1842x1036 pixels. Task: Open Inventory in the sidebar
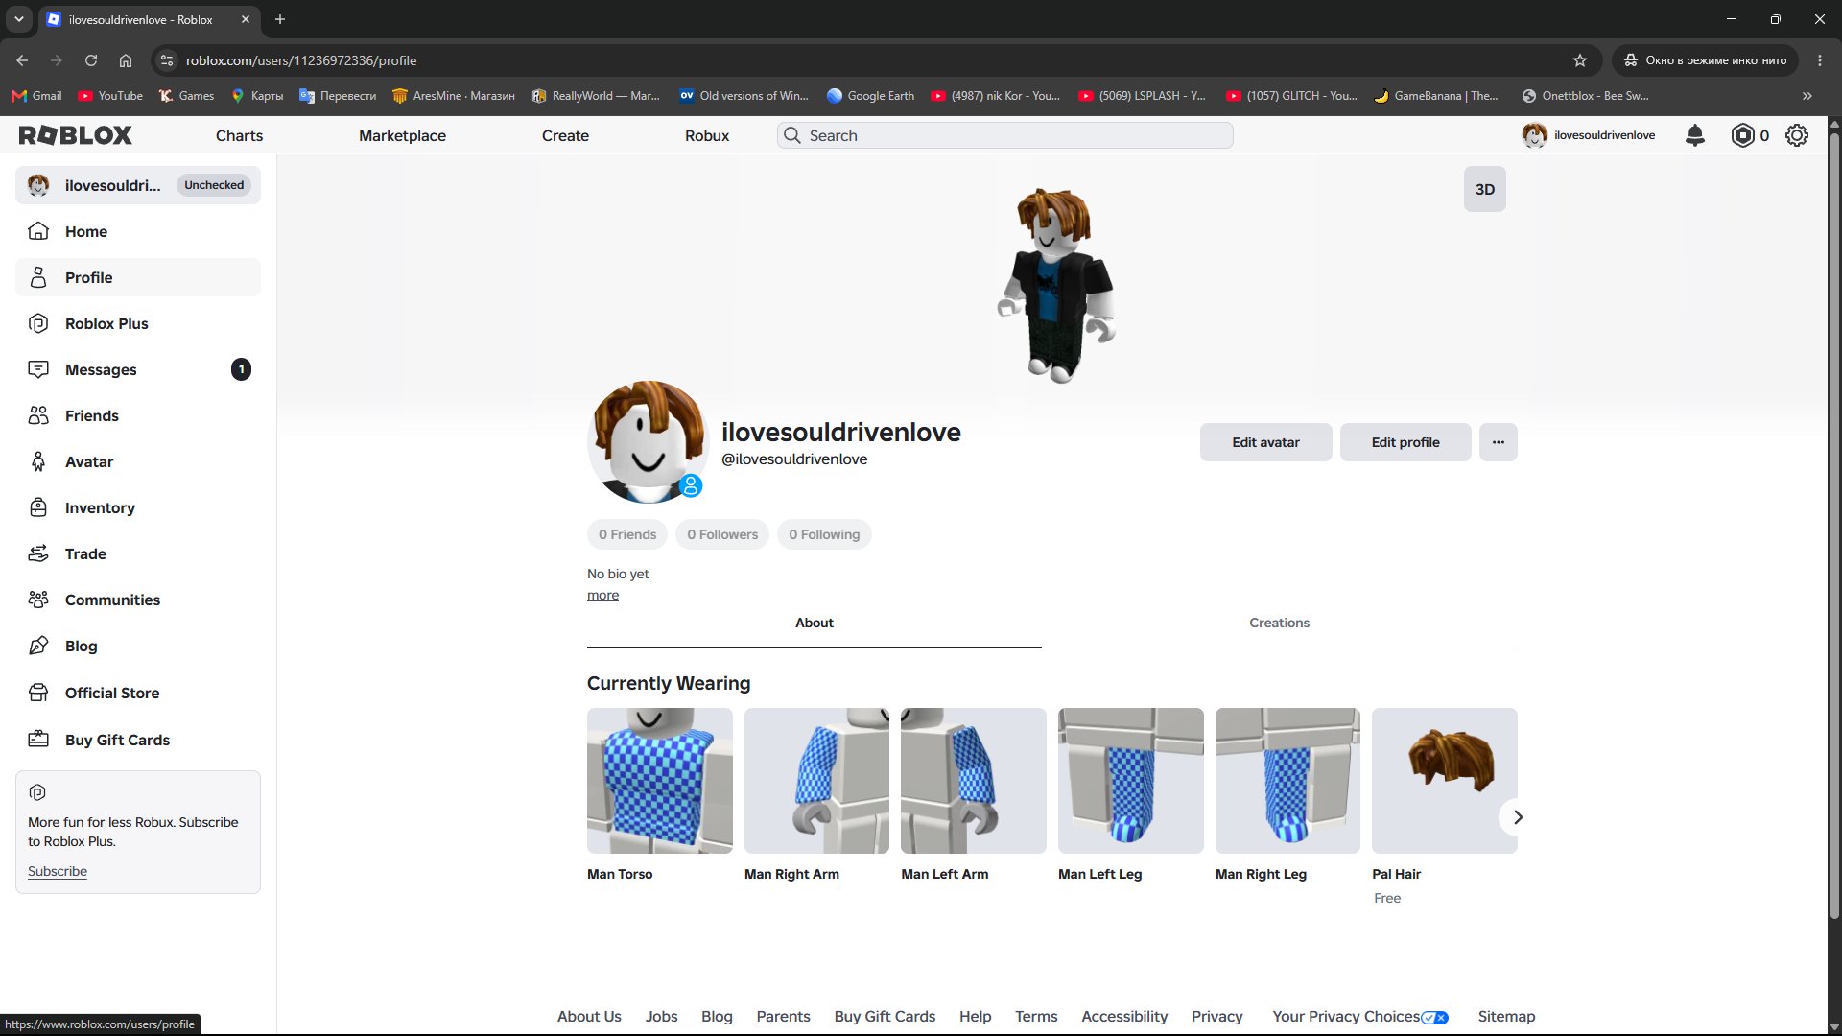[x=138, y=507]
